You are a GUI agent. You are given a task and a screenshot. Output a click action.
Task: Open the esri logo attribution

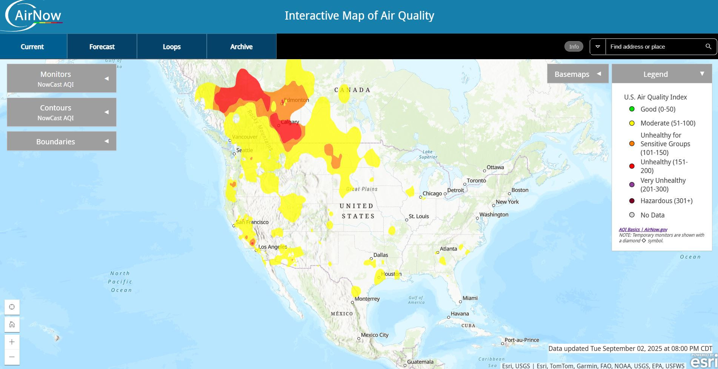[704, 361]
